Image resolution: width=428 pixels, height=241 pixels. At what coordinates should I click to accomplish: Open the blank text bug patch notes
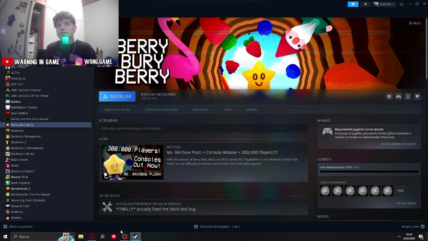pyautogui.click(x=156, y=209)
